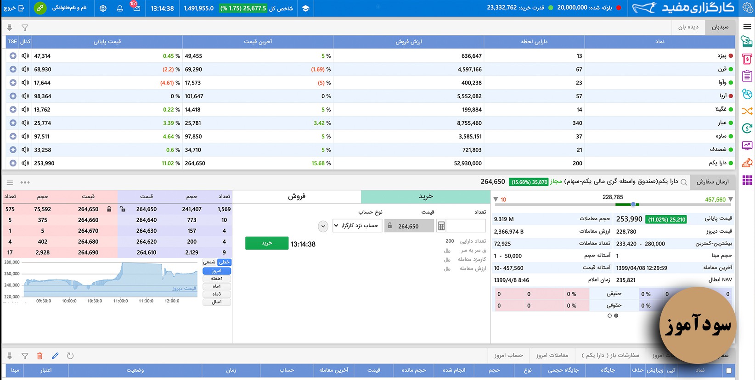Click the price field showing 264,650
Viewport: 755px width, 380px height.
point(409,226)
